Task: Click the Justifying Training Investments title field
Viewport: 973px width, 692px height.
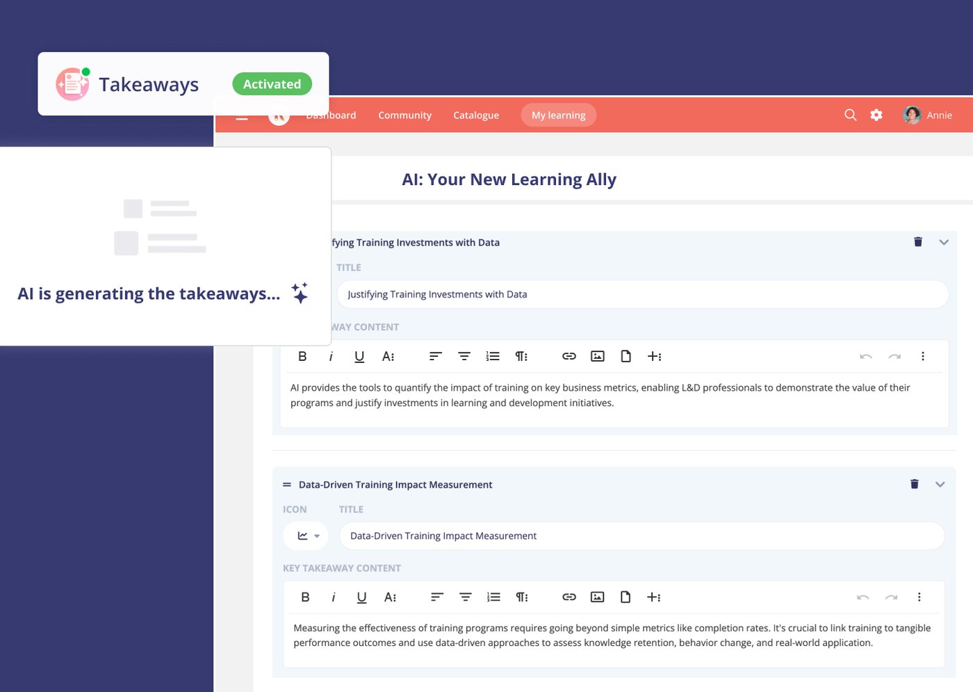Action: [x=643, y=294]
